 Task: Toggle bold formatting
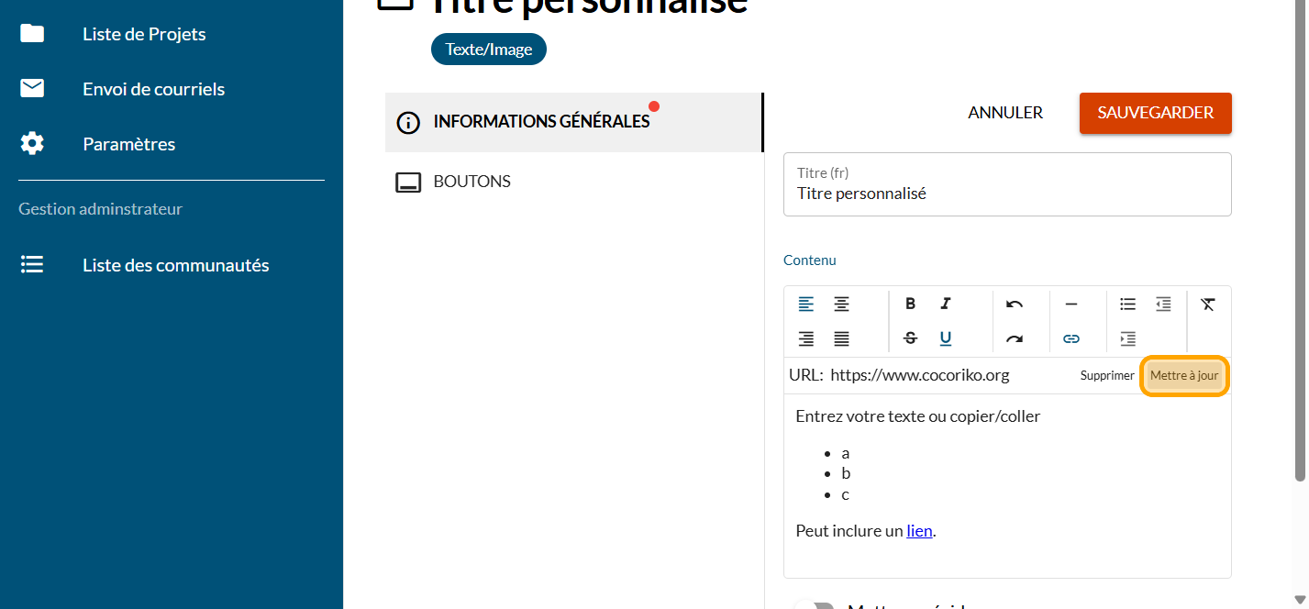point(910,304)
